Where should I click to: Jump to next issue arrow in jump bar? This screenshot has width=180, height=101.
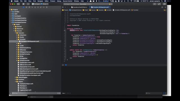point(166,10)
